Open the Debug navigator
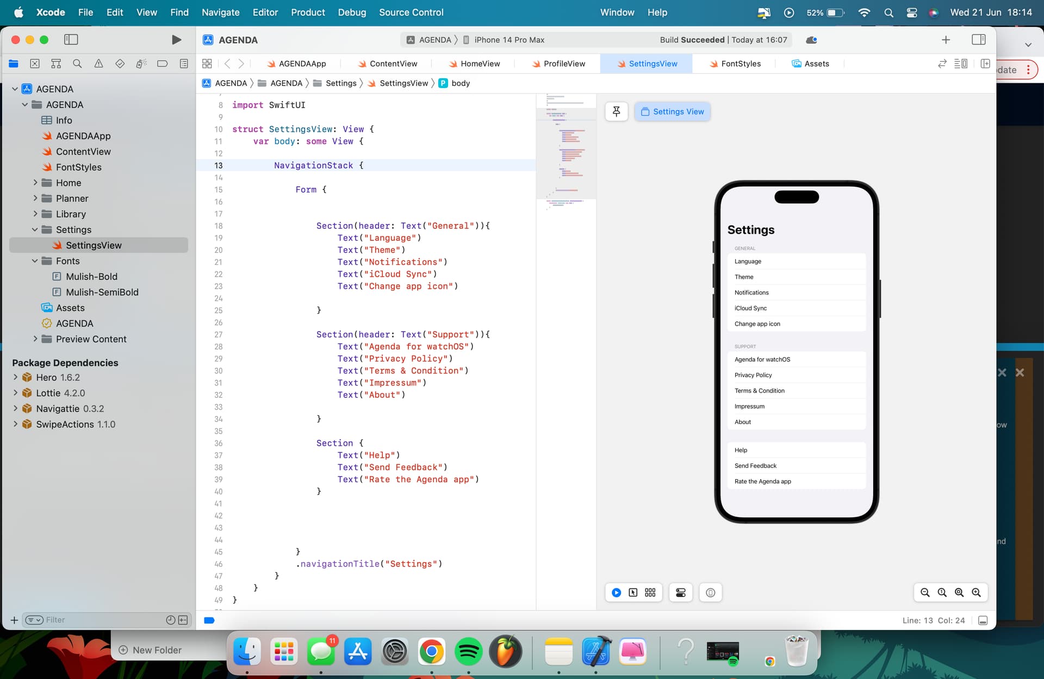Image resolution: width=1044 pixels, height=679 pixels. [141, 64]
